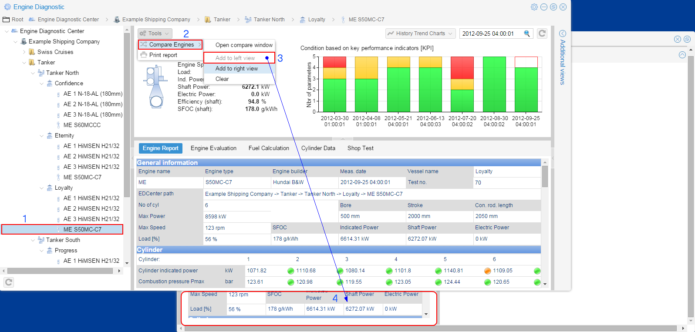Screen dimensions: 695x332
Task: Select ME S60MCCC engine
Action: coord(82,125)
